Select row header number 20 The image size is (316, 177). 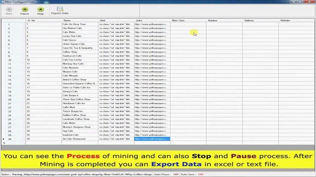13,99
